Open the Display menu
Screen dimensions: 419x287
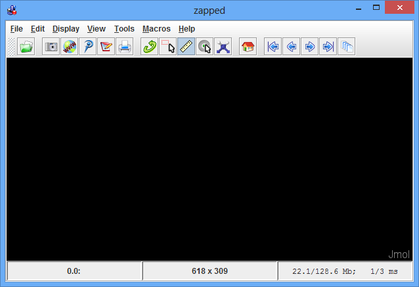[66, 29]
